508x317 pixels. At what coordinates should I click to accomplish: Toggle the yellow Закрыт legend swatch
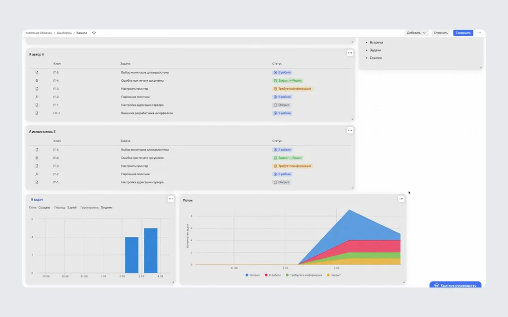coord(328,275)
